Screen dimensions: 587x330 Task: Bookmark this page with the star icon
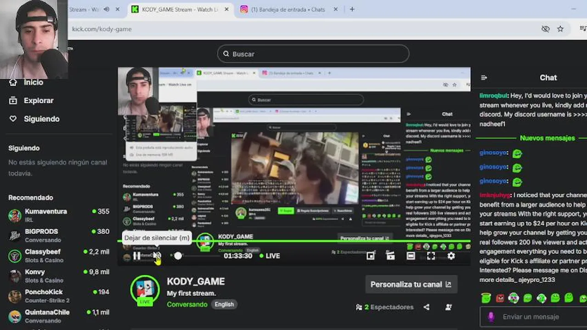(560, 29)
